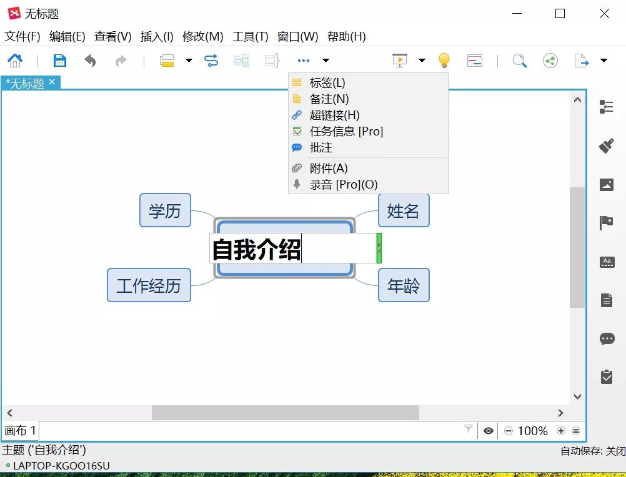Click the share icon in the toolbar
The height and width of the screenshot is (477, 626).
pyautogui.click(x=550, y=60)
